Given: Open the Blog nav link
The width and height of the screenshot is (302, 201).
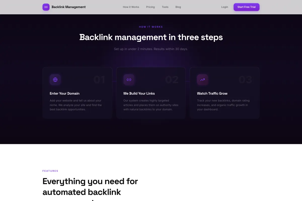Looking at the screenshot, I should pyautogui.click(x=178, y=7).
